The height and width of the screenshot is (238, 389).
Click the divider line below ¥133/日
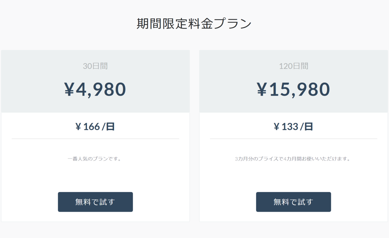293,139
